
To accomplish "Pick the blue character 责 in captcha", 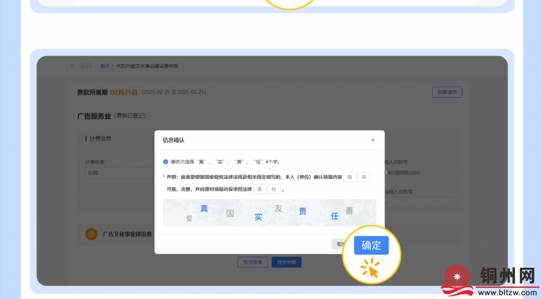I will click(x=302, y=212).
